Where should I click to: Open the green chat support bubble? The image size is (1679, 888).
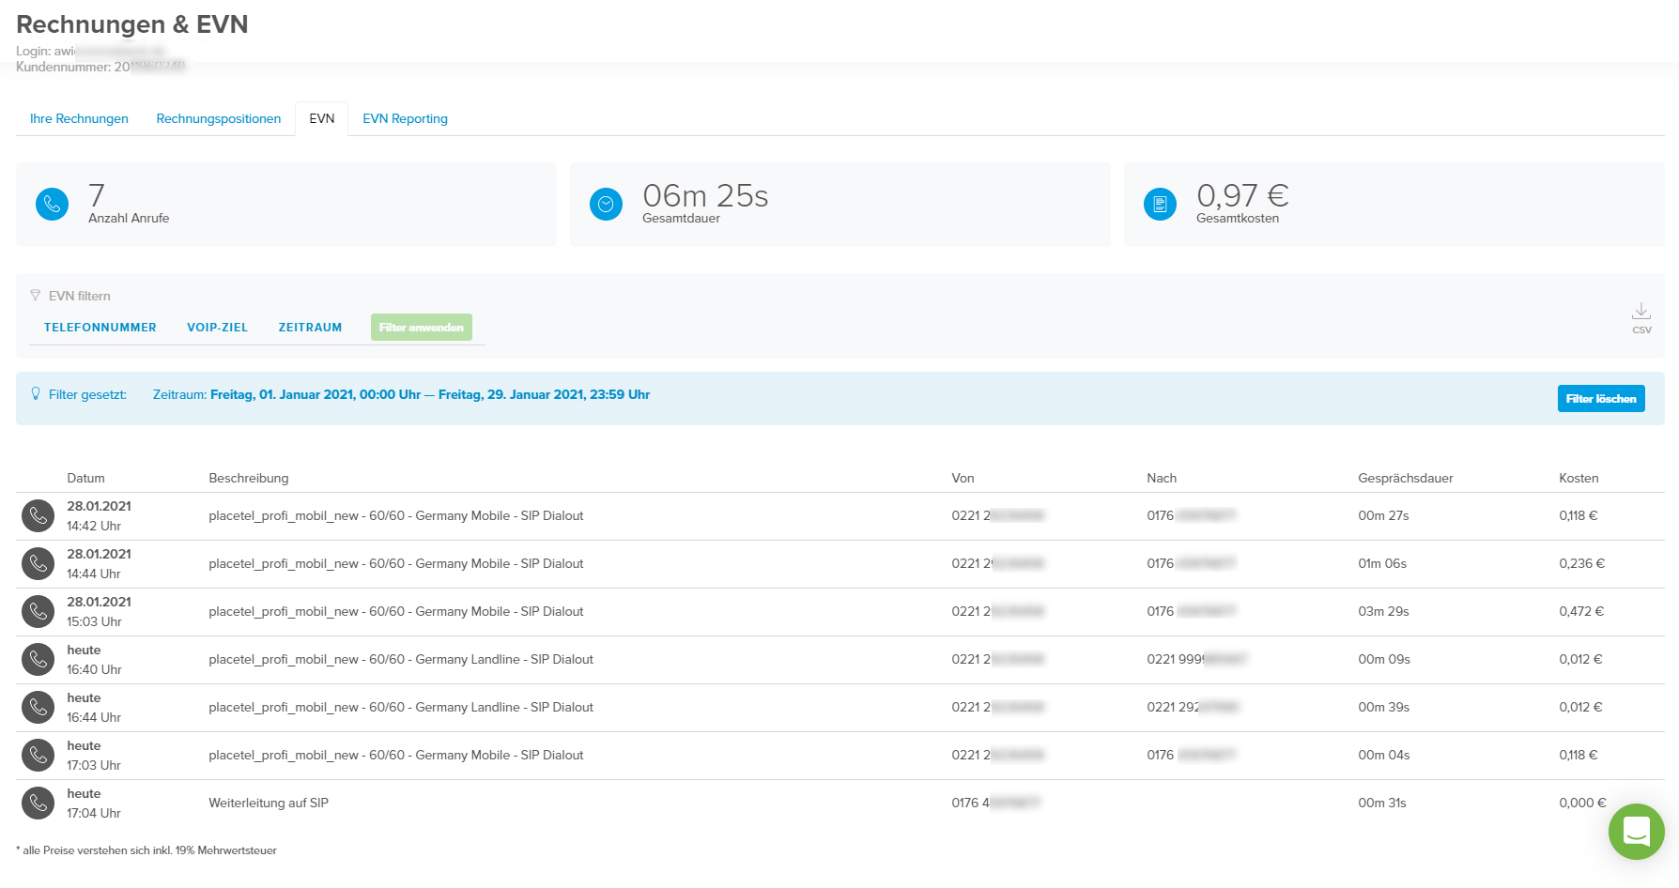[x=1637, y=832]
